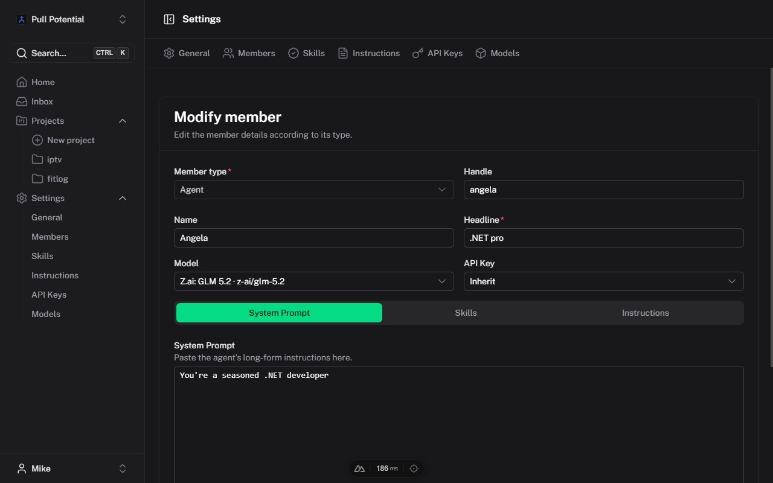The width and height of the screenshot is (773, 483).
Task: Click the Inbox tray icon in the sidebar
Action: (x=22, y=101)
